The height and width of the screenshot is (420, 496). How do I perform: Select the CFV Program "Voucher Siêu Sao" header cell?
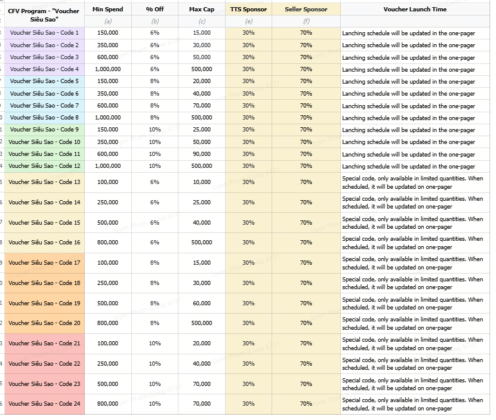click(x=44, y=14)
